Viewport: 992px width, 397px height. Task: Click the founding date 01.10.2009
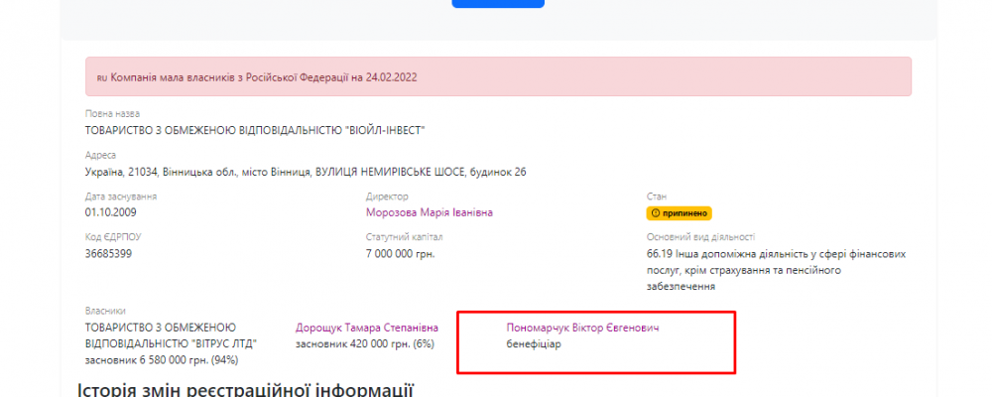click(110, 212)
